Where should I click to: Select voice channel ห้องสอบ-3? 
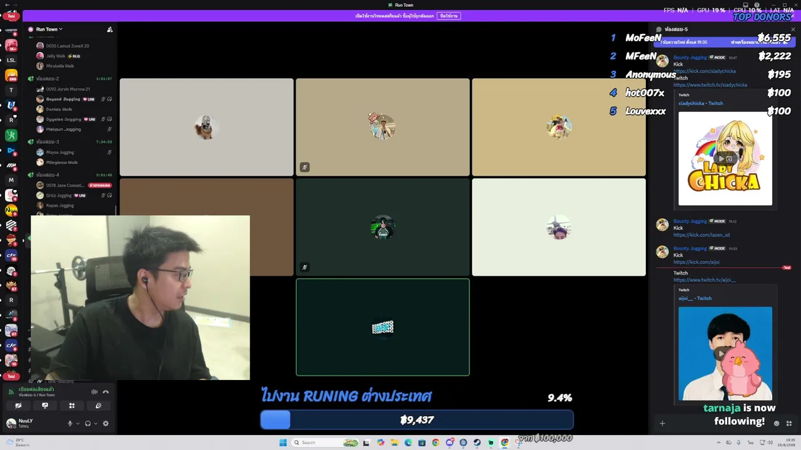coord(48,142)
